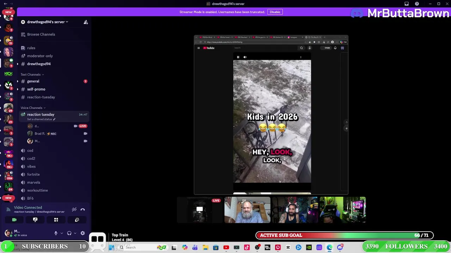The width and height of the screenshot is (451, 253).
Task: Select the LIVE stream thumbnail tile
Action: pyautogui.click(x=199, y=210)
